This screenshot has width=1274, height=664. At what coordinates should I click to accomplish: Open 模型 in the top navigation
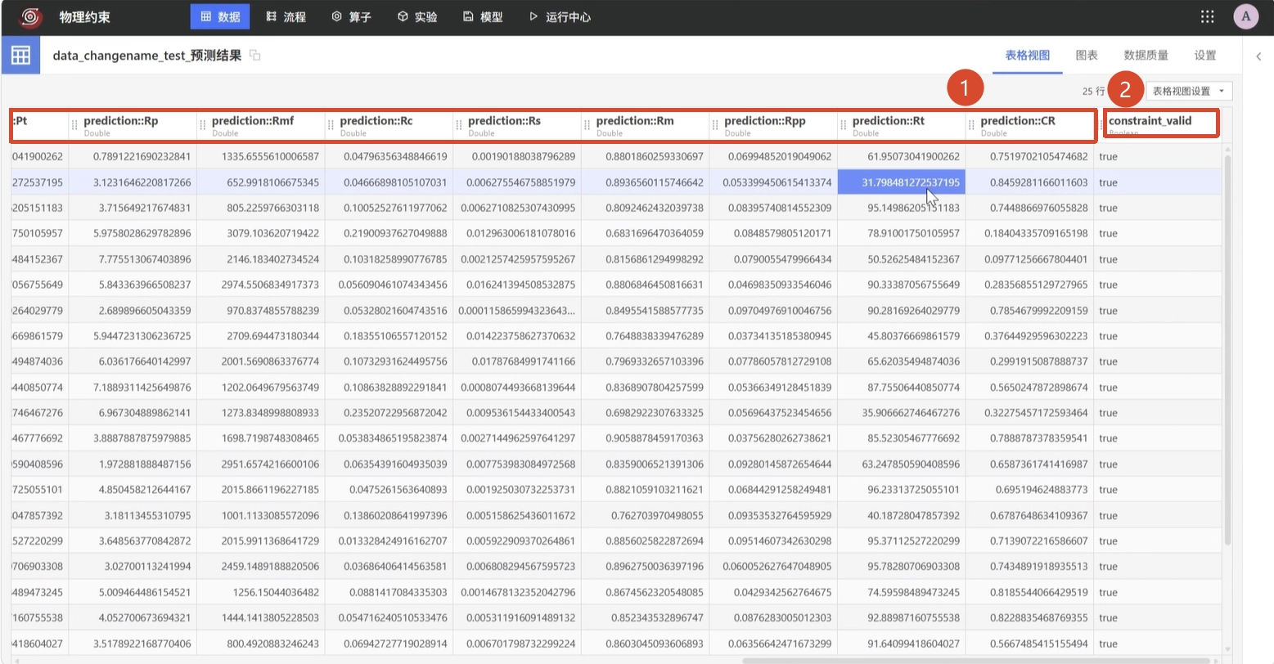click(x=482, y=17)
